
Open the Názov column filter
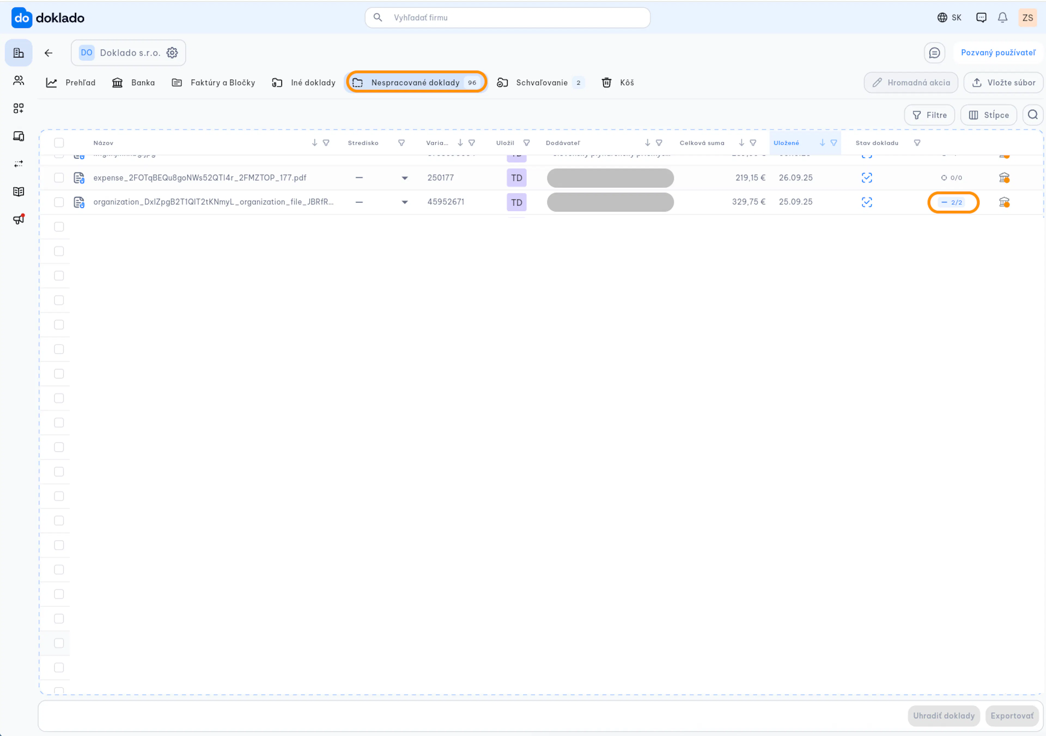[326, 143]
